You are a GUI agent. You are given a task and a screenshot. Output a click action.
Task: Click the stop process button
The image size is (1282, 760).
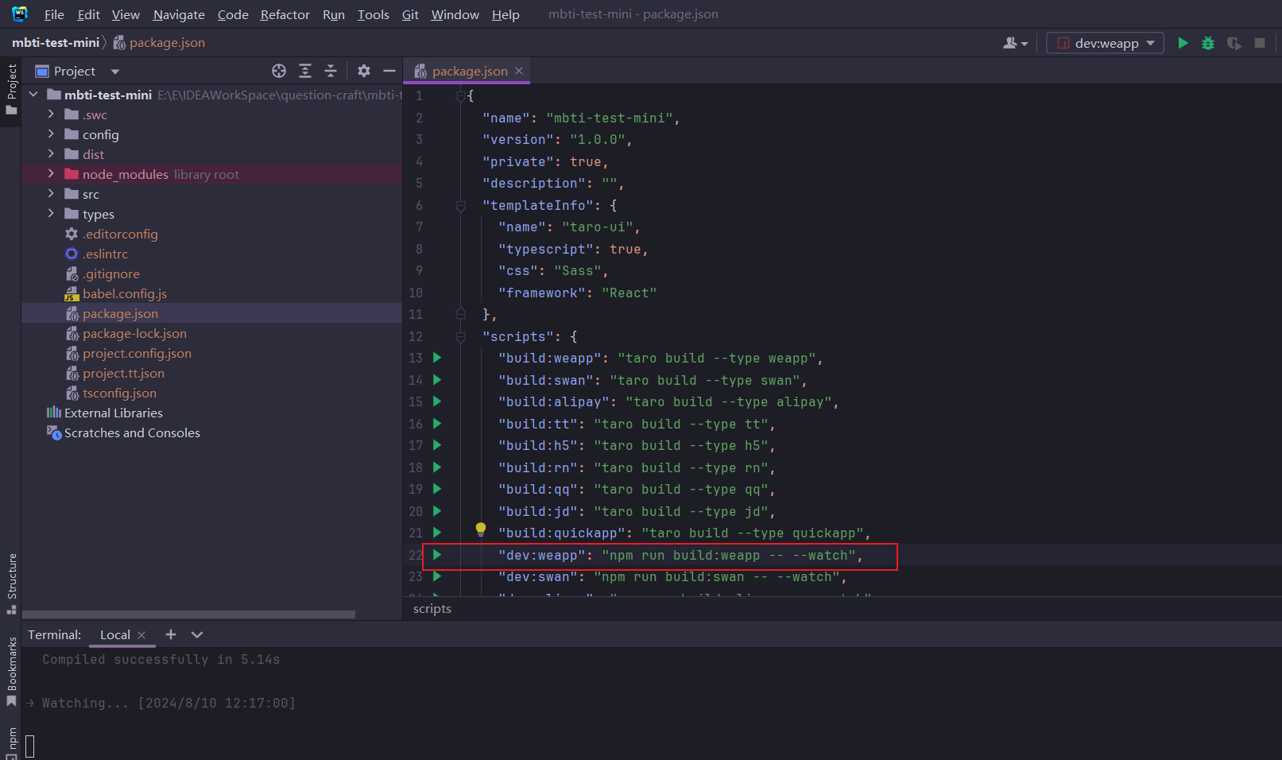[1260, 43]
